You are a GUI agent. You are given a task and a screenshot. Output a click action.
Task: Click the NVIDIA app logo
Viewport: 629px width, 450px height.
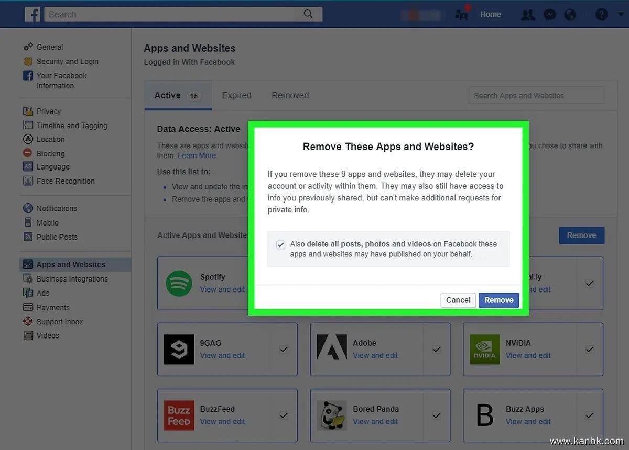point(484,349)
